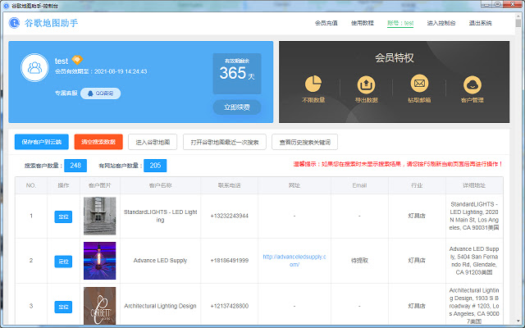Viewport: 525px width, 328px height.
Task: Click the user avatar icon
Action: click(x=34, y=67)
